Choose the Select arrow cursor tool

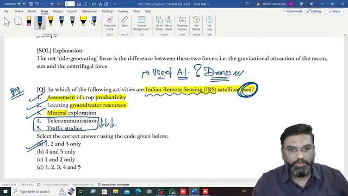pyautogui.click(x=7, y=22)
